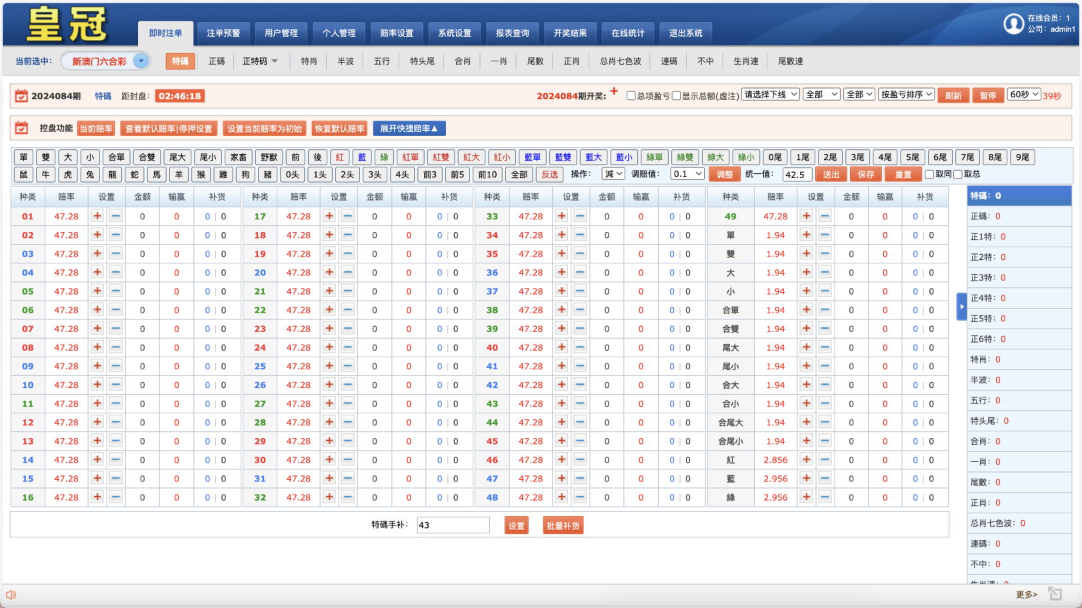Click the exit-screen icon at bottom right
This screenshot has height=608, width=1082.
pyautogui.click(x=1055, y=593)
